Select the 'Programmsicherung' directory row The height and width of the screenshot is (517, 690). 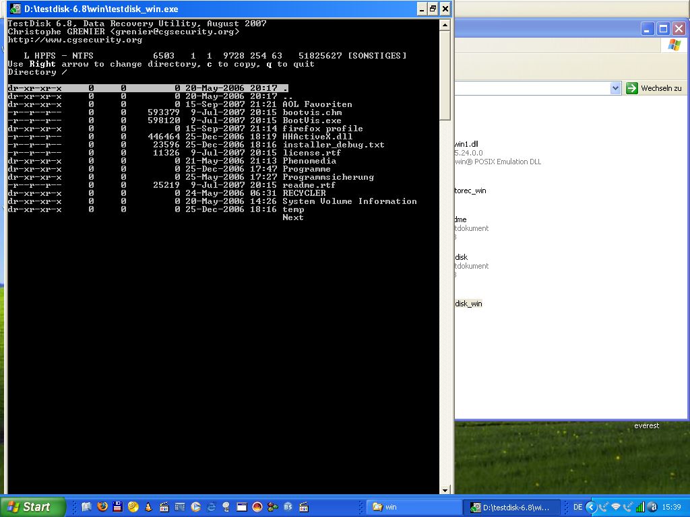pos(191,177)
